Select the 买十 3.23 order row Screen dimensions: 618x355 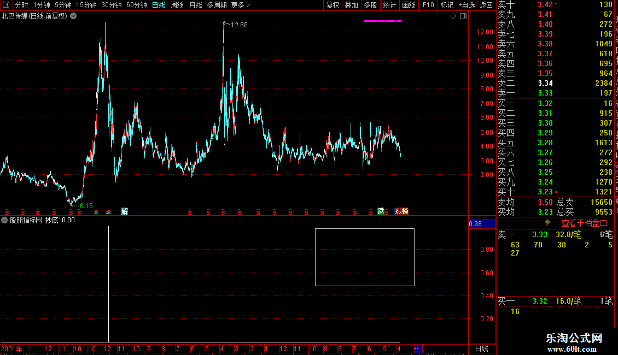pyautogui.click(x=555, y=192)
